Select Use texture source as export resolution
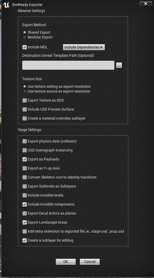The height and width of the screenshot is (278, 154). [x=25, y=91]
